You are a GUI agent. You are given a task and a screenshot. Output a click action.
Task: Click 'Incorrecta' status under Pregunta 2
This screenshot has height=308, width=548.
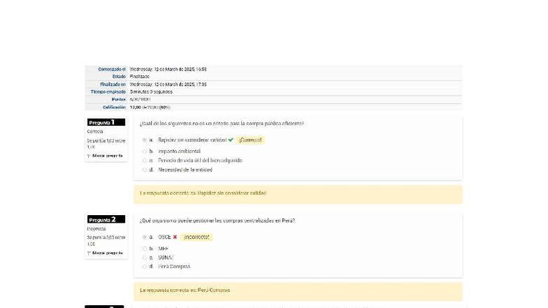(x=96, y=229)
